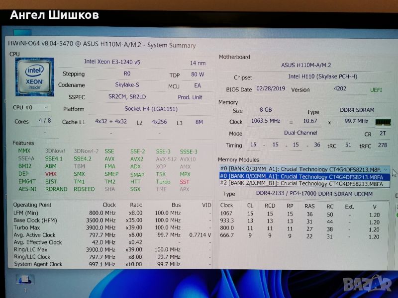Viewport: 398px width, 298px height.
Task: Select the System Agent Clock row
Action: (112, 264)
